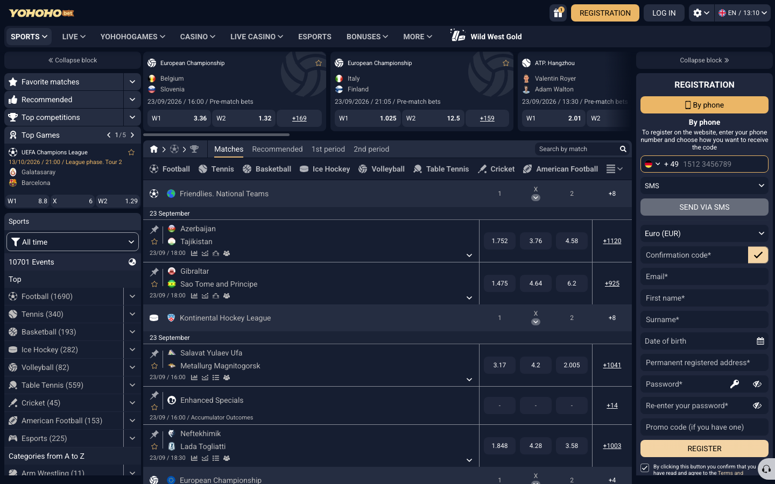Toggle Password field visibility eye

click(x=757, y=384)
